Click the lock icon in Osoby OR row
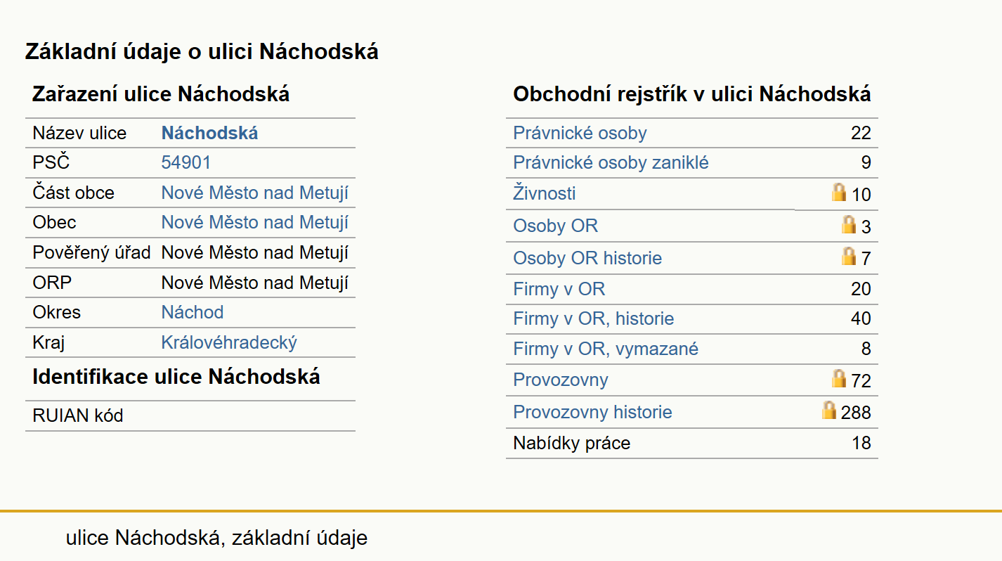Image resolution: width=1002 pixels, height=561 pixels. pos(849,224)
